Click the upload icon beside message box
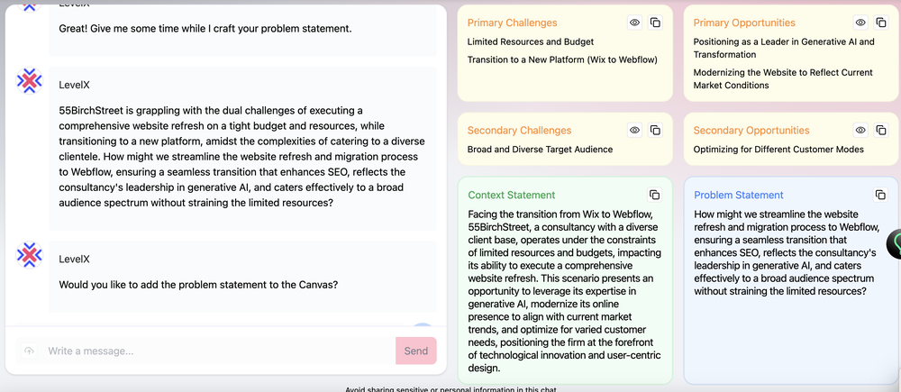Screen dimensions: 901x392 tap(29, 351)
